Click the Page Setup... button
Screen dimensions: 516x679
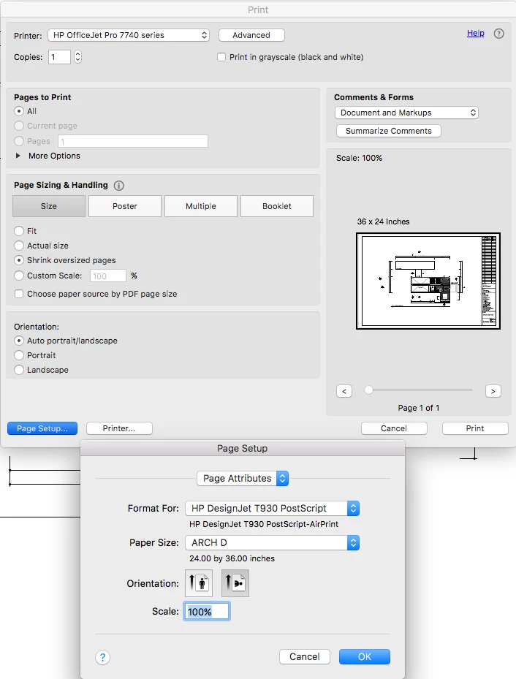[x=42, y=428]
